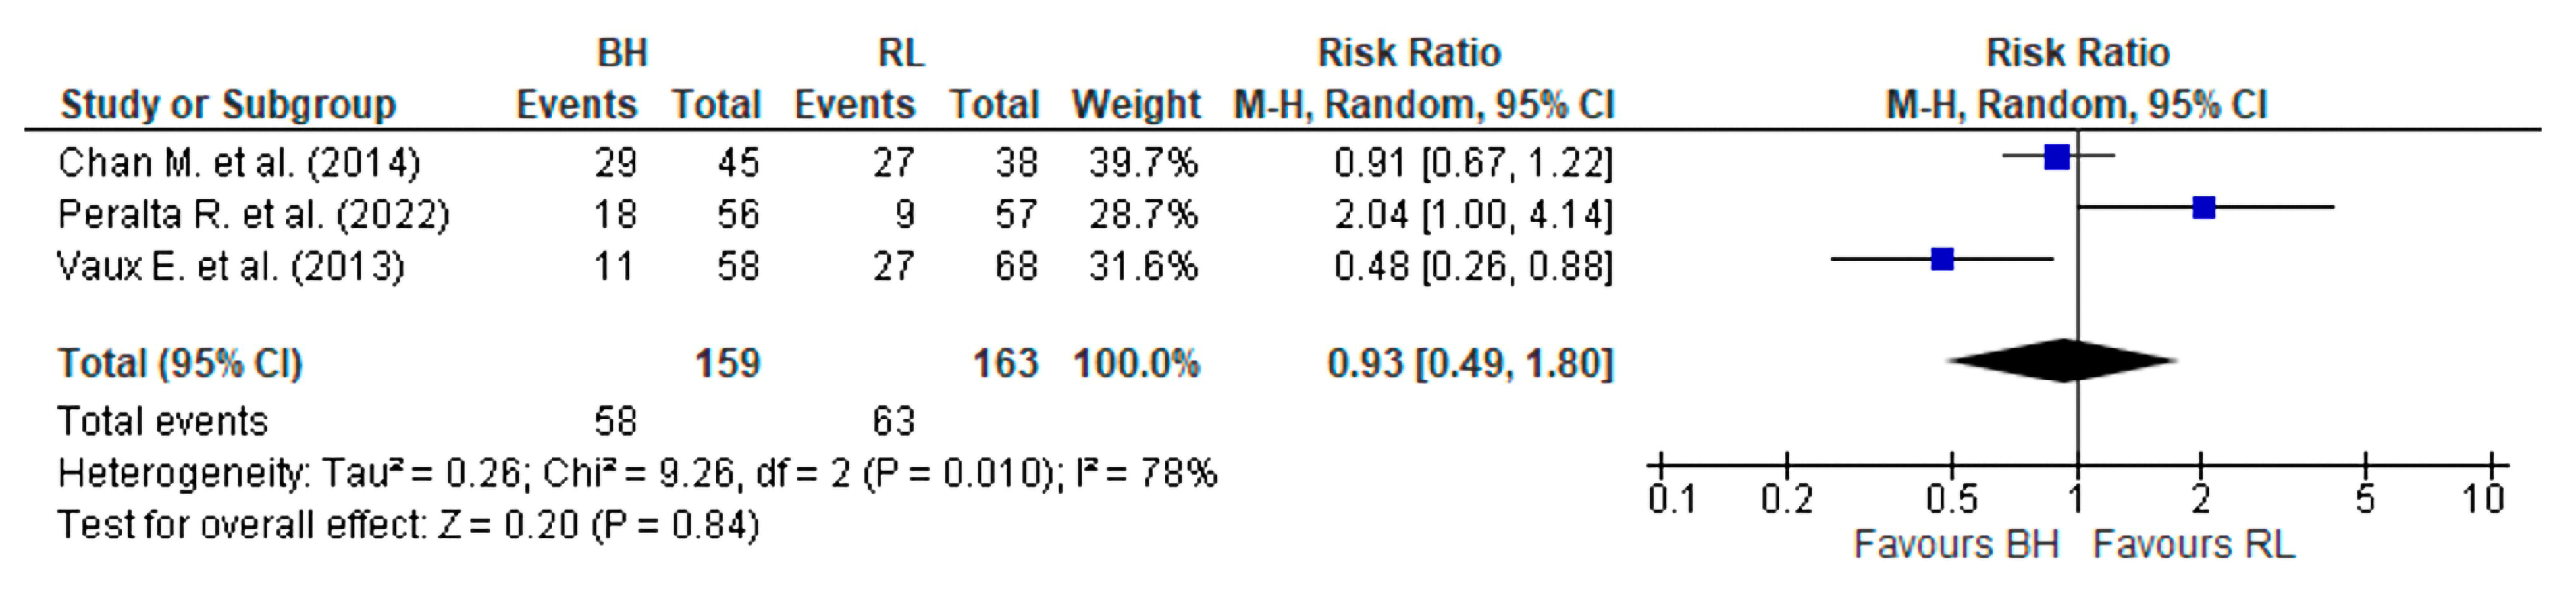Image resolution: width=2576 pixels, height=601 pixels.
Task: Click the Weight column header
Action: click(1135, 105)
